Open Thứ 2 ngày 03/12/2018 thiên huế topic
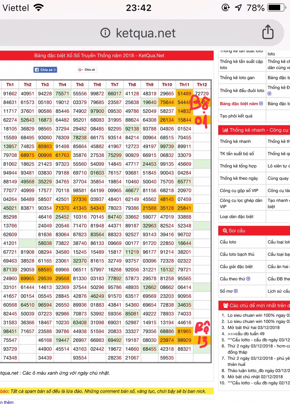 point(258,361)
